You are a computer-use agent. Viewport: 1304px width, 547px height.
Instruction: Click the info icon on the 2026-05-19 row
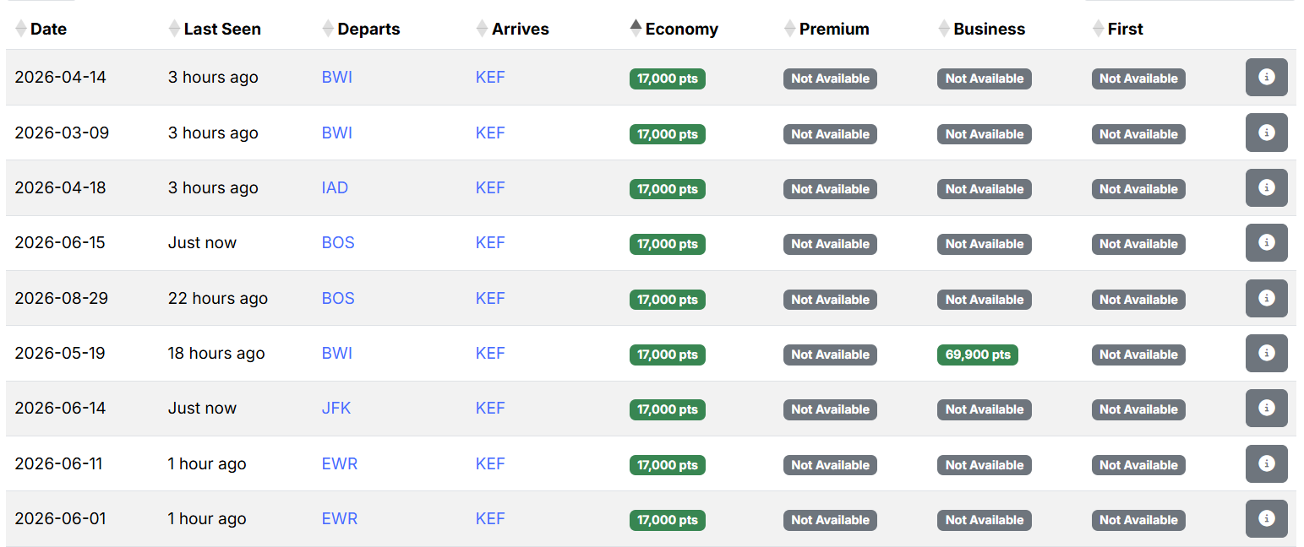tap(1266, 353)
